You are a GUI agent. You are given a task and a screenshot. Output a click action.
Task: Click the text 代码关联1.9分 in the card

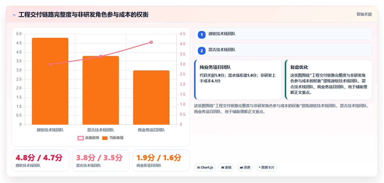click(212, 75)
